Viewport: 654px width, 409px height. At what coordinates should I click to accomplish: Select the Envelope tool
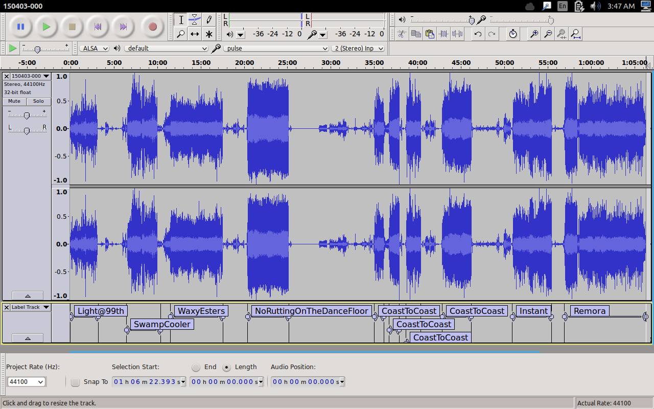tap(195, 20)
